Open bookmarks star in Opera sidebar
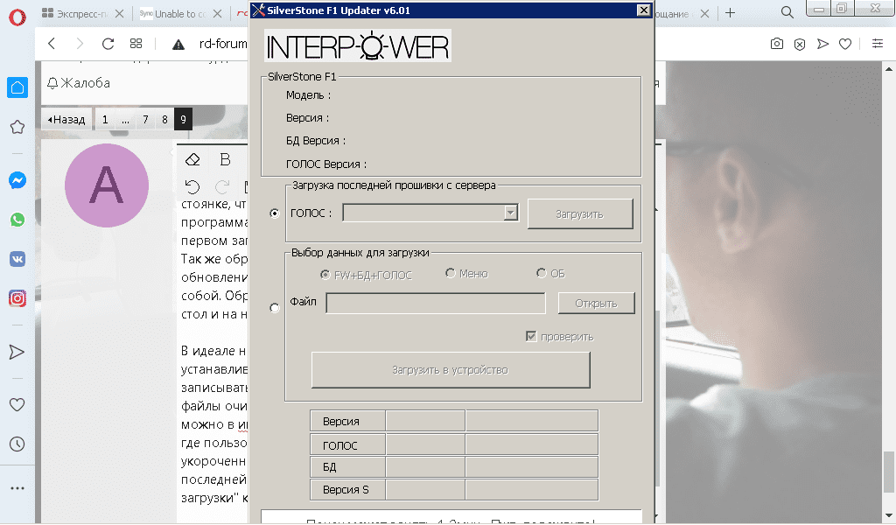The height and width of the screenshot is (525, 896). (x=17, y=127)
